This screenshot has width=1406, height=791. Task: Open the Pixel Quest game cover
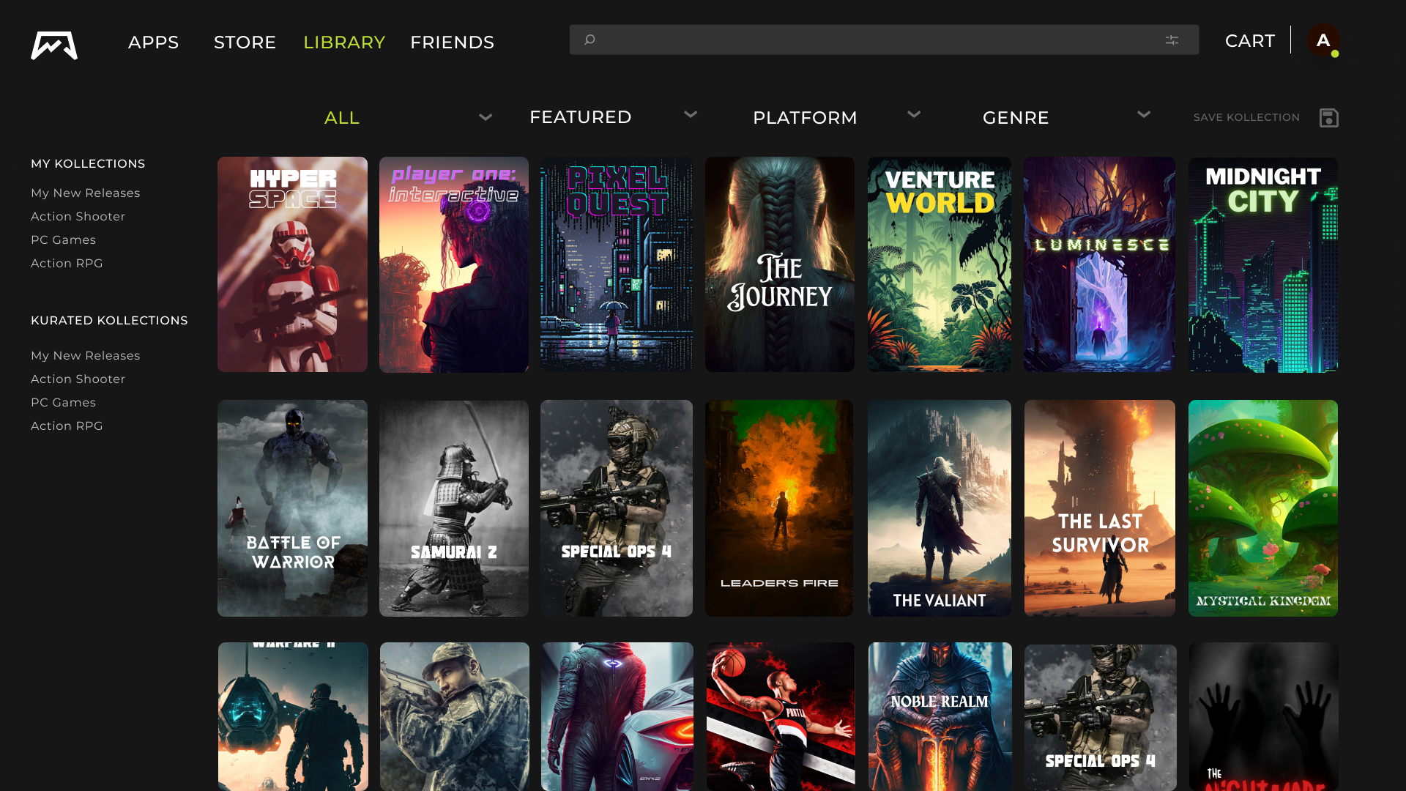(617, 264)
